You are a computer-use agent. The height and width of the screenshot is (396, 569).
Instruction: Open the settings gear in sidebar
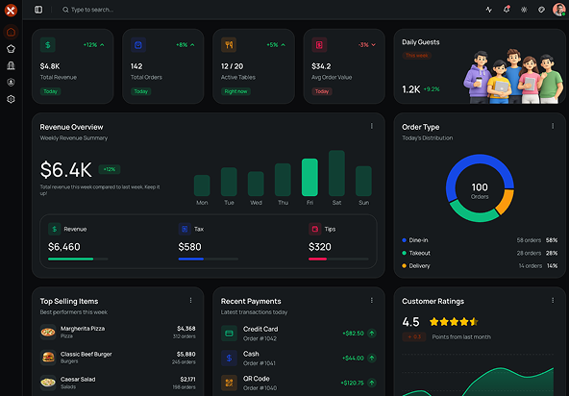pos(11,99)
